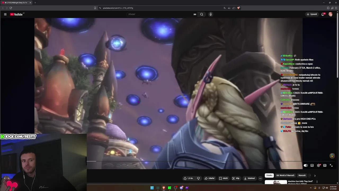Screen dimensions: 339x191
Task: Click the Zdieľať share button
Action: tap(209, 178)
